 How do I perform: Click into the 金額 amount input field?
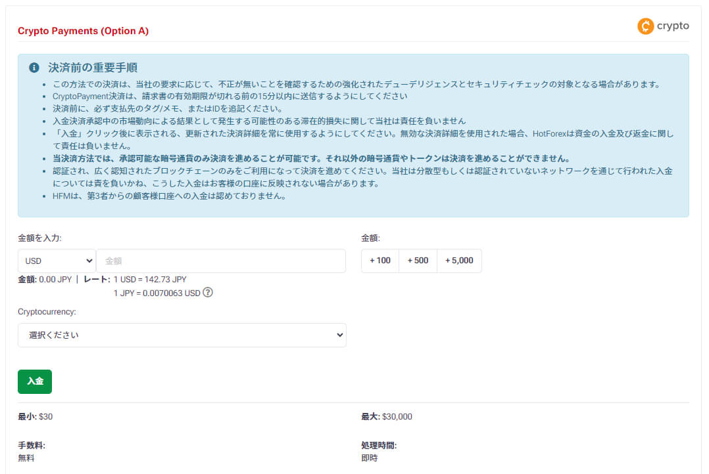point(221,261)
